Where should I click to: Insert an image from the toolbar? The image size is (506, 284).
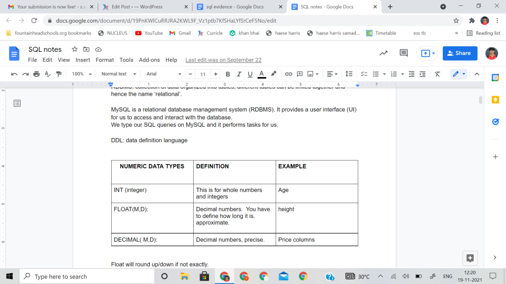(310, 74)
